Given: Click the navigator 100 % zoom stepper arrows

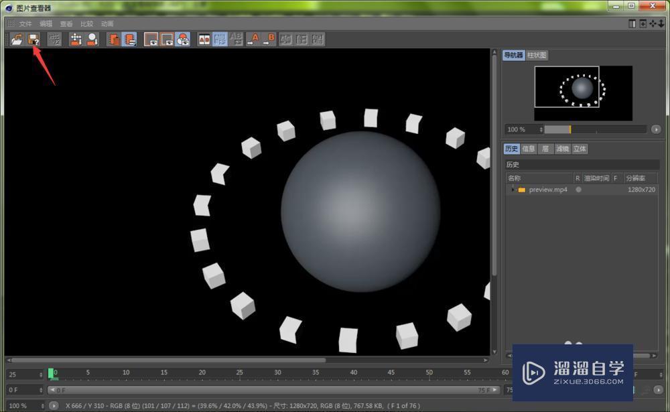Looking at the screenshot, I should point(541,129).
